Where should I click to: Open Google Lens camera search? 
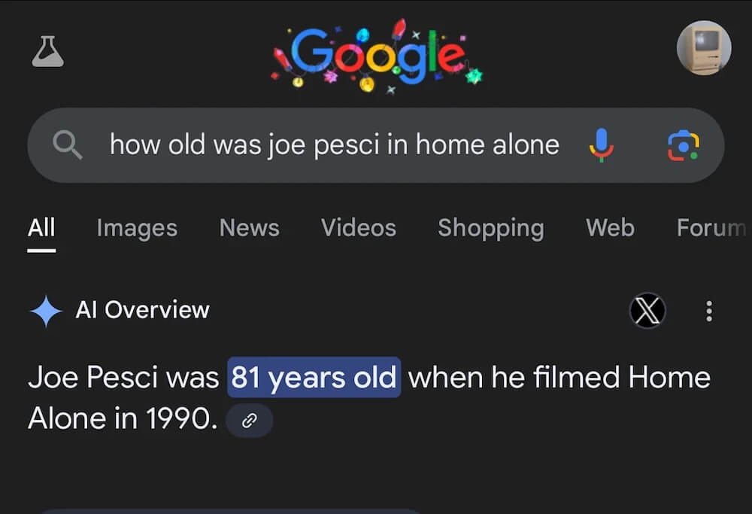pos(683,144)
